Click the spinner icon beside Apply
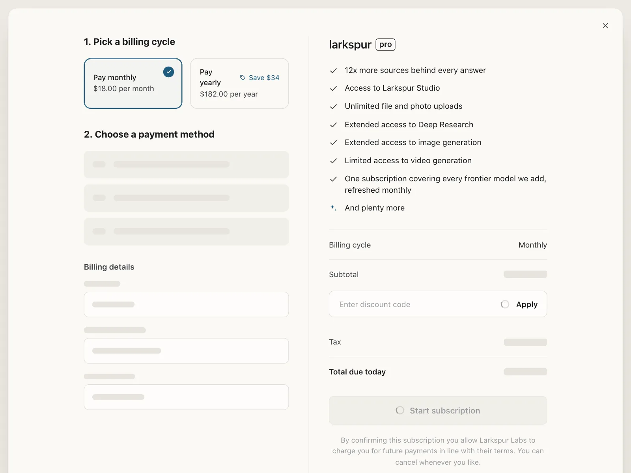This screenshot has width=631, height=473. 505,304
